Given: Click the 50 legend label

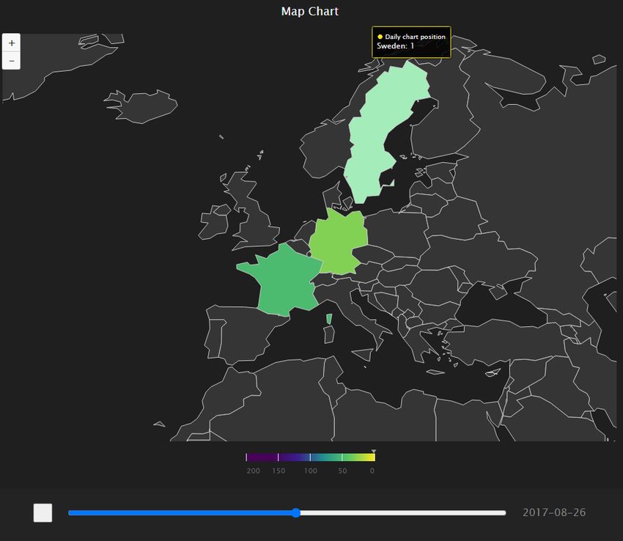Looking at the screenshot, I should point(342,471).
